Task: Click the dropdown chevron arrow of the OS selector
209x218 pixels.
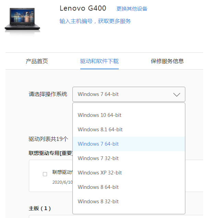Action: pyautogui.click(x=176, y=95)
